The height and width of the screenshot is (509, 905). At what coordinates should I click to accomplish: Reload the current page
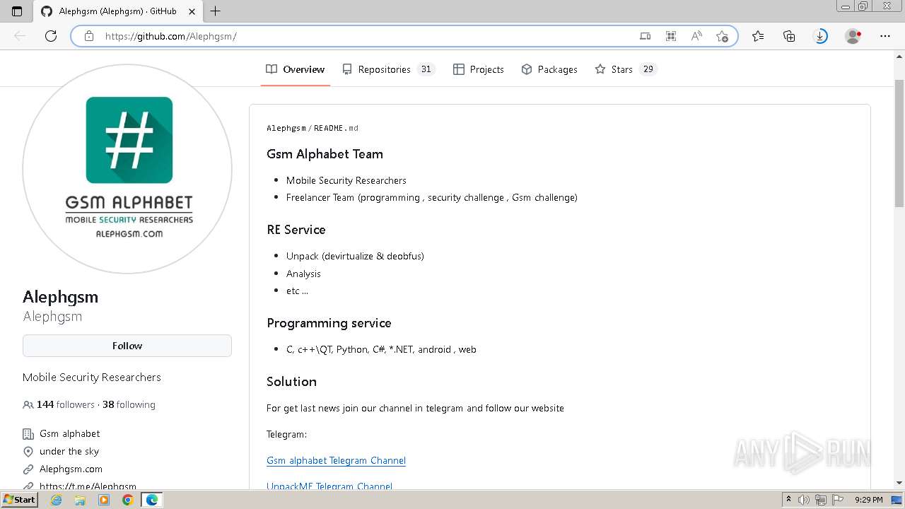[51, 36]
